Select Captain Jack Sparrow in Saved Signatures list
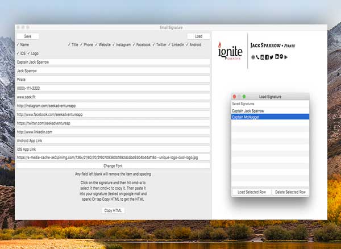Screen dimensions: 341x249 click(x=270, y=111)
